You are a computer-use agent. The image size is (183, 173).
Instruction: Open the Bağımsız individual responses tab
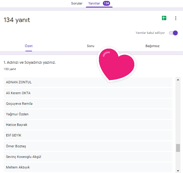[152, 46]
